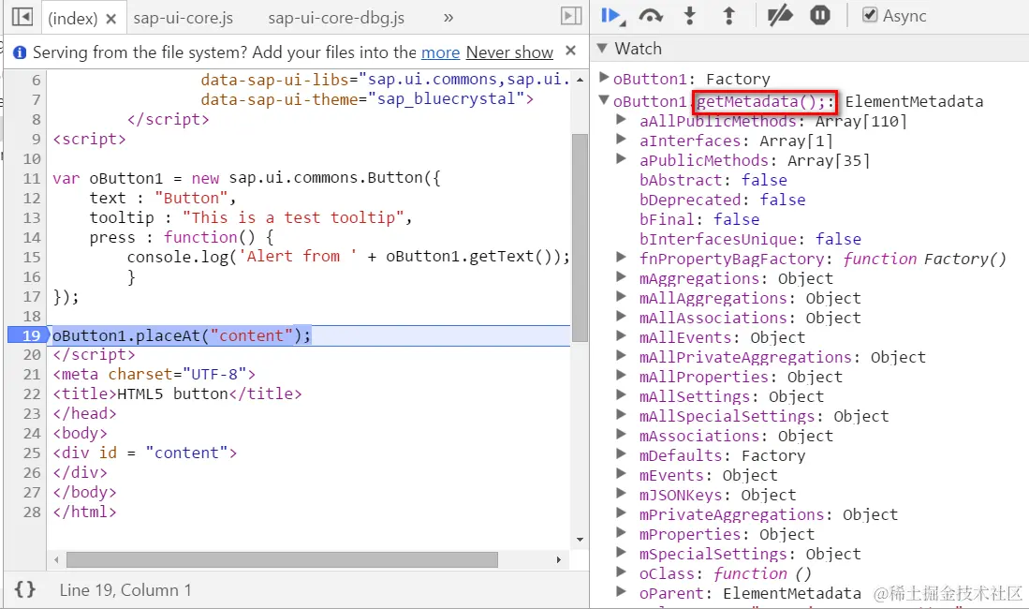Expand mAggregations object
Viewport: 1029px width, 609px height.
621,277
